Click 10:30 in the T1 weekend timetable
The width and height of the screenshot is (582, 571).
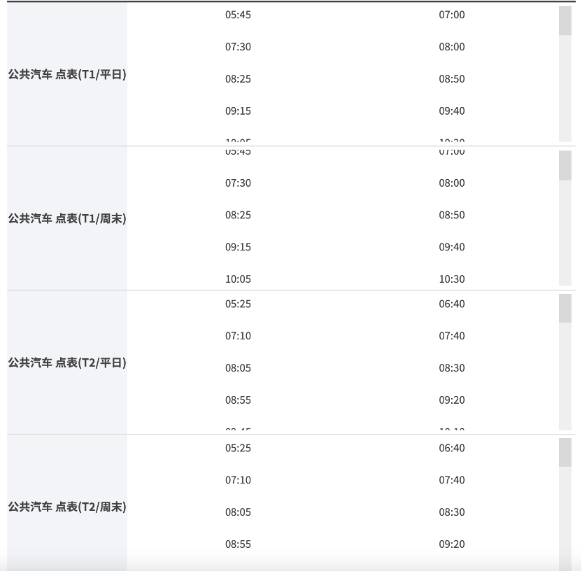click(x=451, y=279)
